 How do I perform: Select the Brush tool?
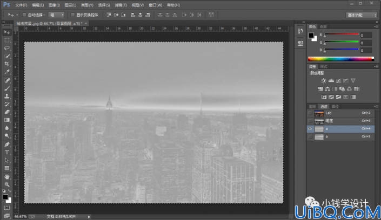point(7,88)
